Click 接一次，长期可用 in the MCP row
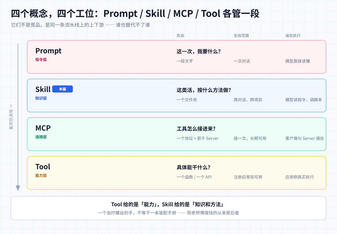 click(250, 138)
